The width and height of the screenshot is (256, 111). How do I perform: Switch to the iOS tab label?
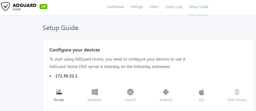[202, 100]
